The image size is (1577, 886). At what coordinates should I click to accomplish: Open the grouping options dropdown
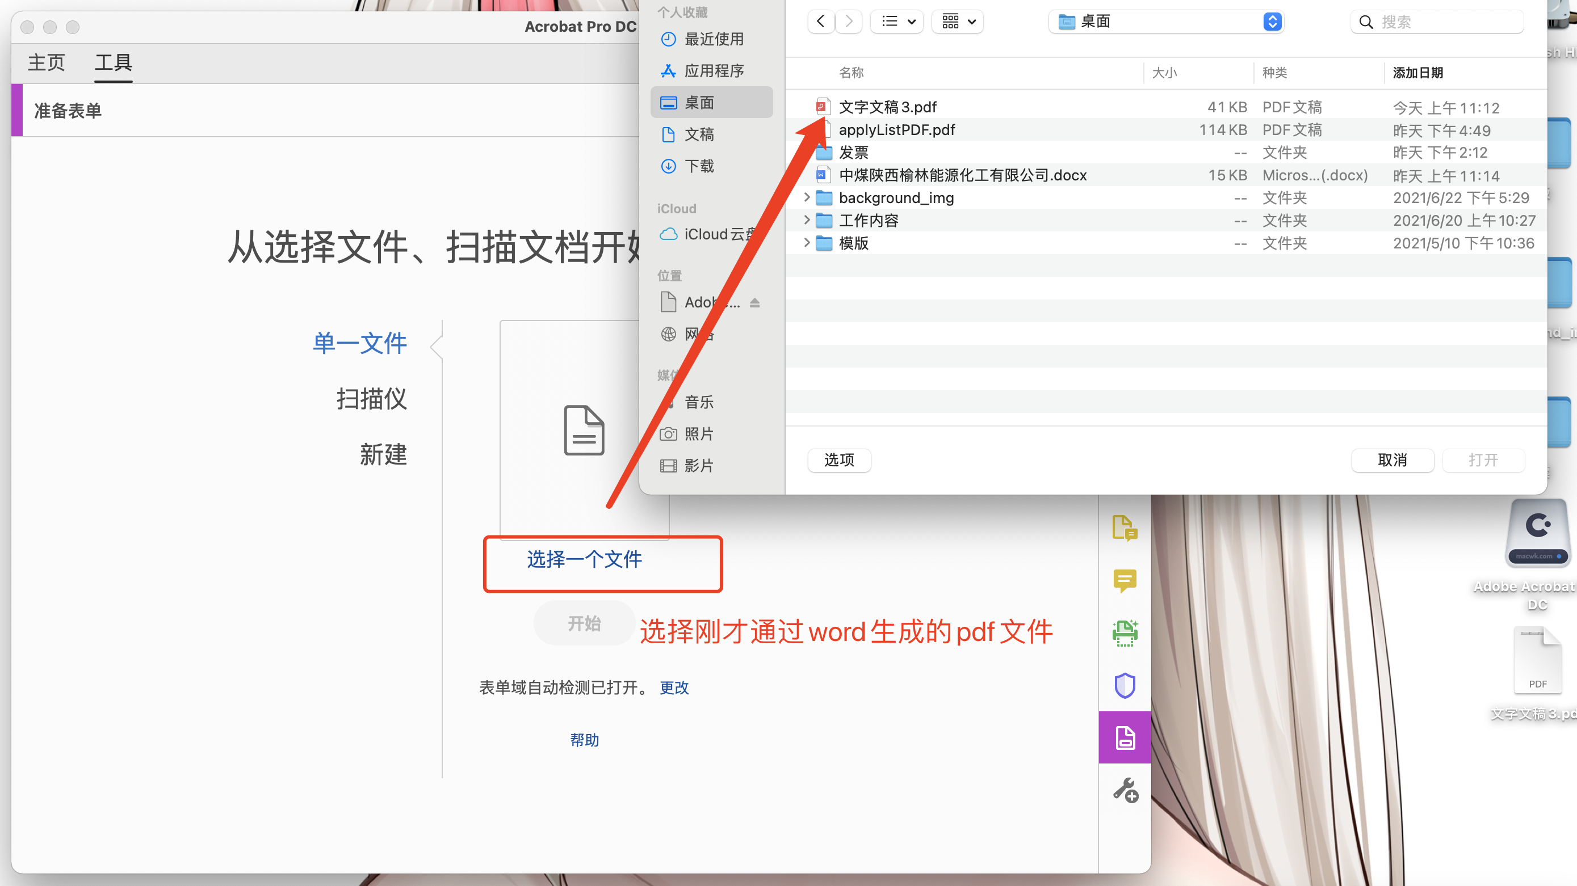(958, 22)
